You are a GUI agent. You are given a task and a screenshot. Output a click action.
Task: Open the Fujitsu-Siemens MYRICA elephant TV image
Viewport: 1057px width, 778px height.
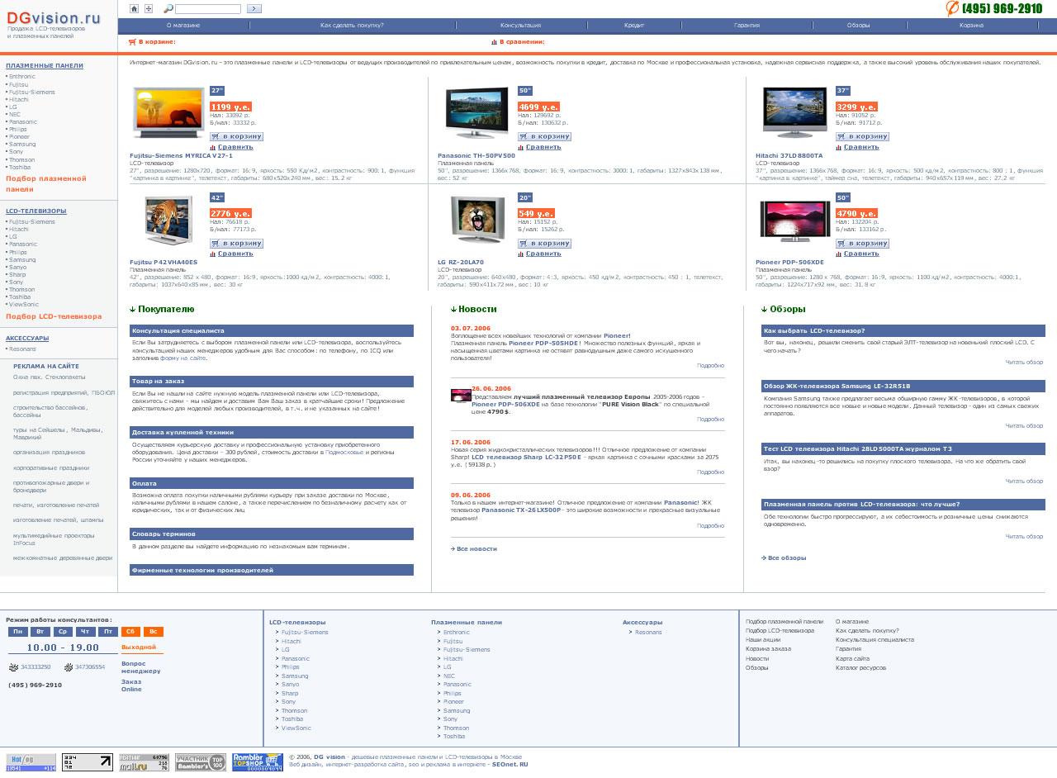[x=168, y=112]
